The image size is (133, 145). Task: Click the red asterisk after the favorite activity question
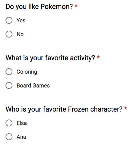(98, 57)
